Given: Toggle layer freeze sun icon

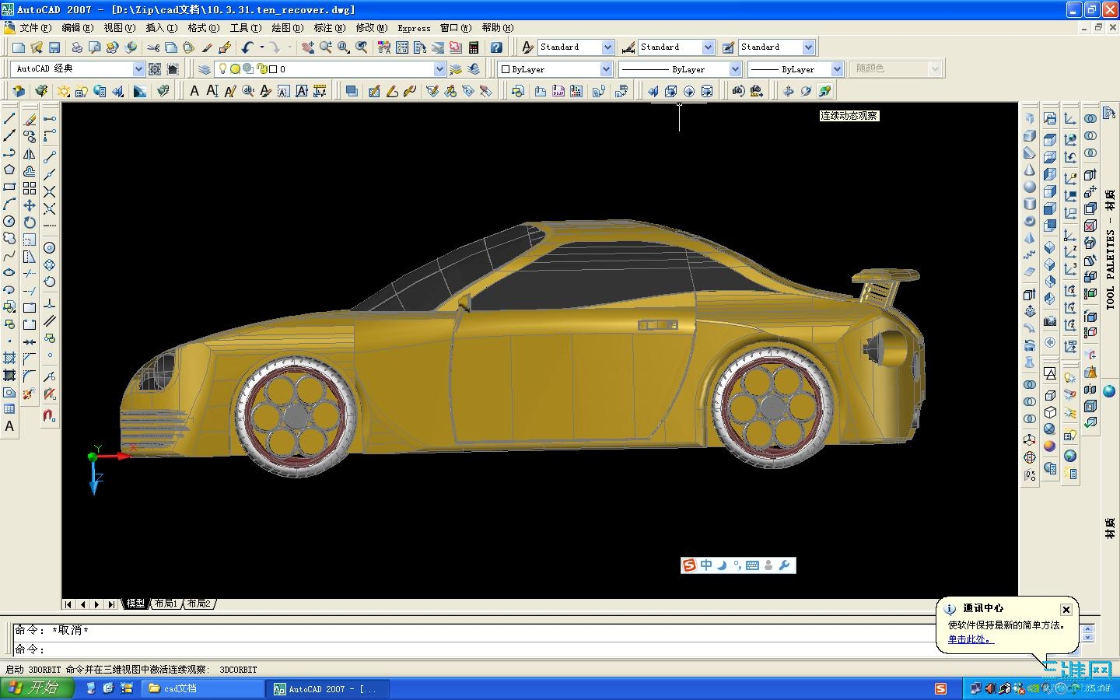Looking at the screenshot, I should 235,69.
